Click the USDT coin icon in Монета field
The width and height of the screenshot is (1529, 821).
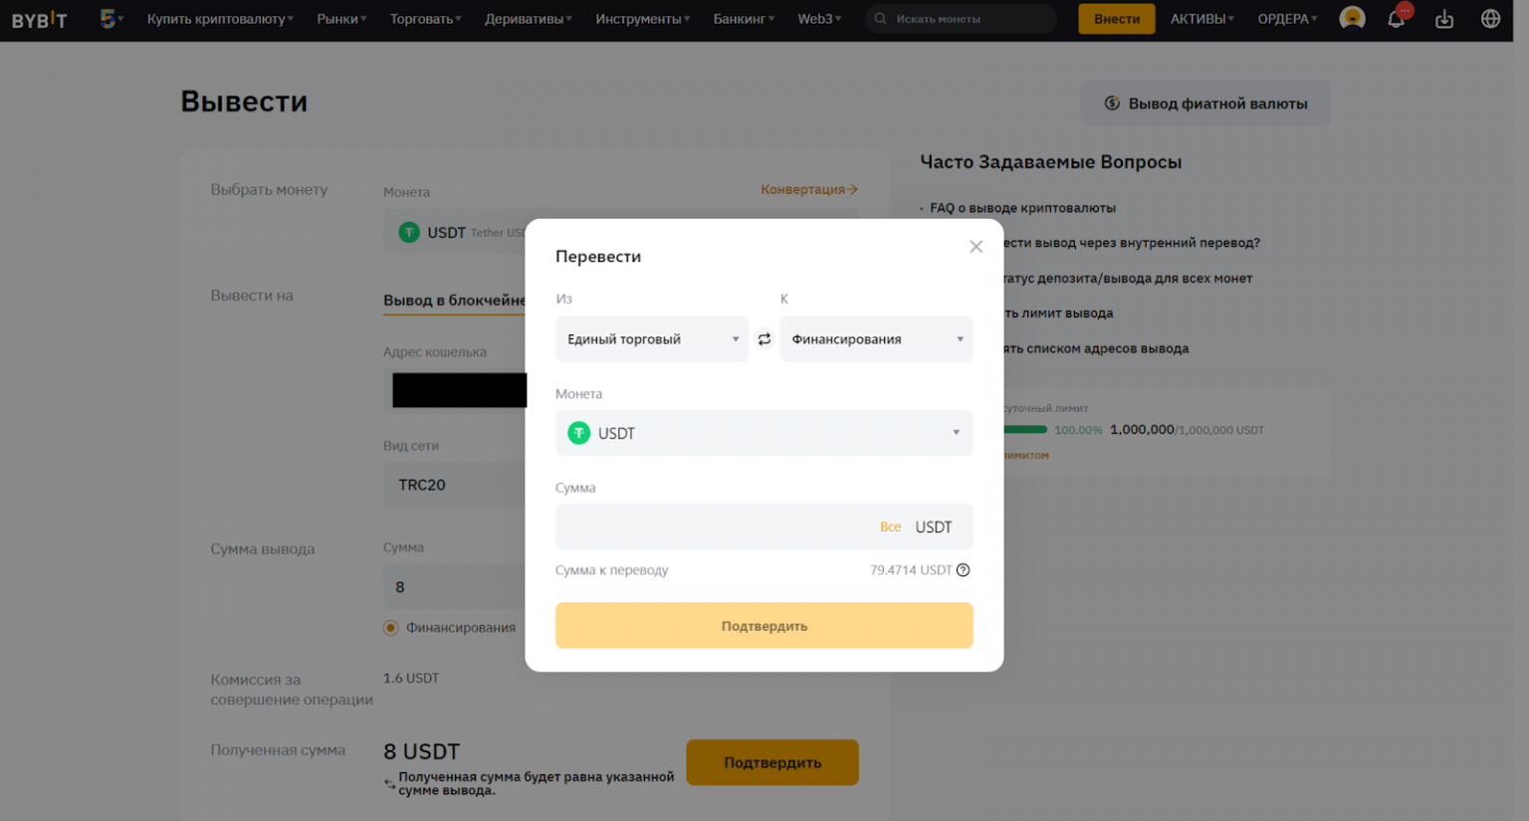tap(577, 433)
